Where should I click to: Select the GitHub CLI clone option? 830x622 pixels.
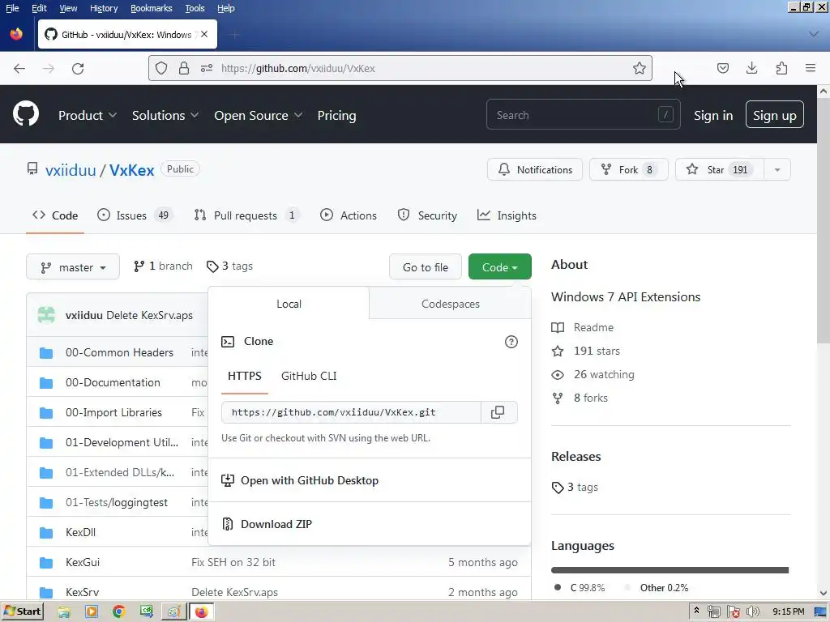click(309, 376)
